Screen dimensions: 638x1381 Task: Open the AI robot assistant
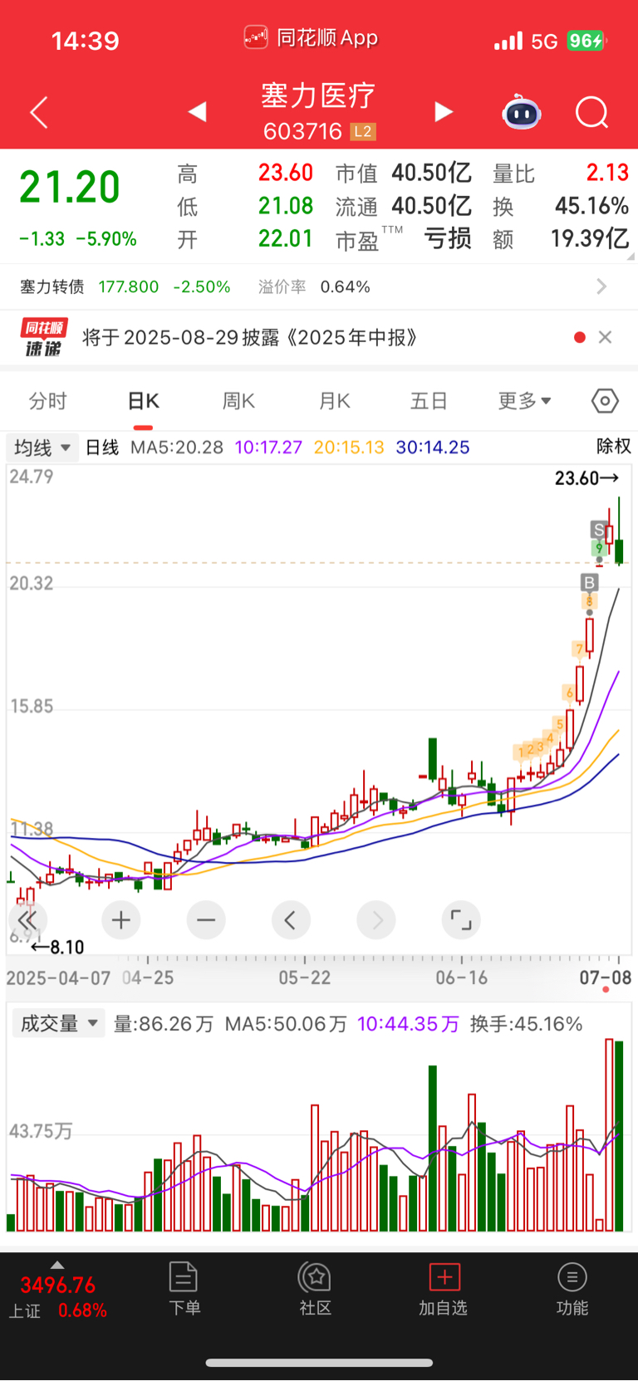click(522, 112)
